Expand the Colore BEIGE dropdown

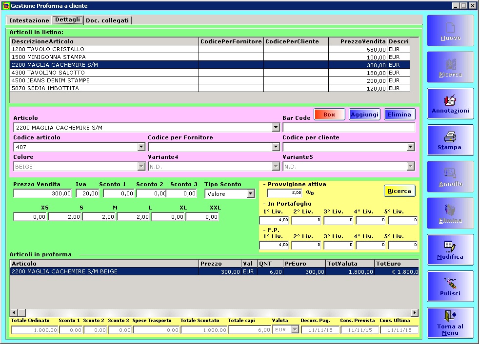coord(141,166)
